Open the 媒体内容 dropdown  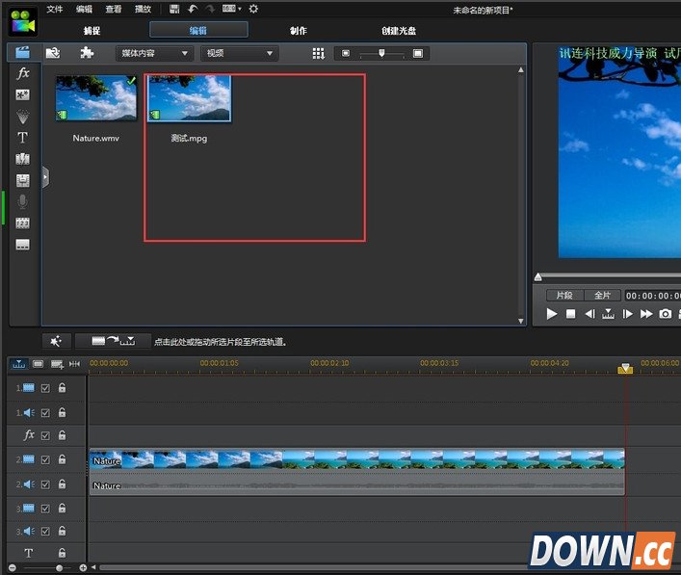[x=154, y=53]
